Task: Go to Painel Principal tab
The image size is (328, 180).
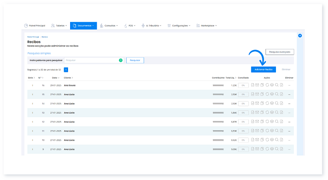Action: [35, 25]
